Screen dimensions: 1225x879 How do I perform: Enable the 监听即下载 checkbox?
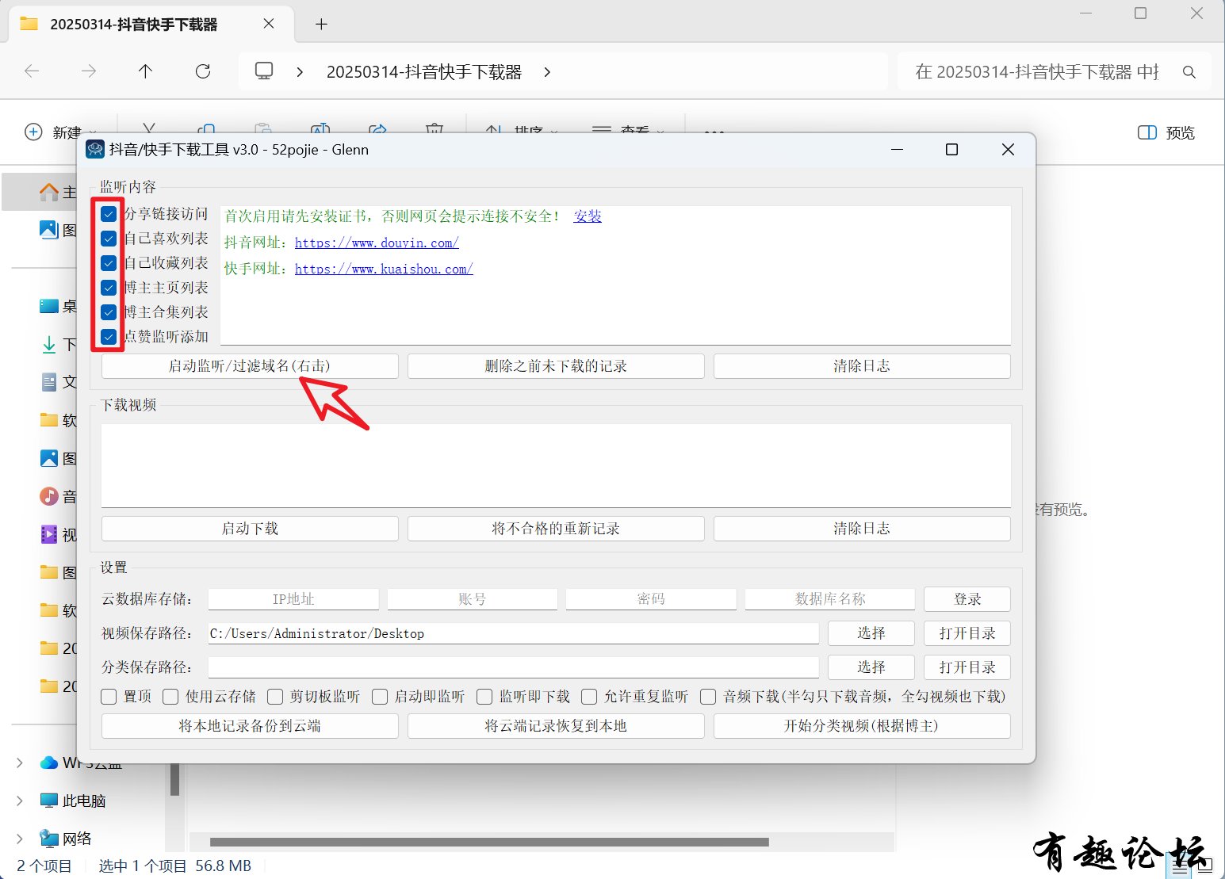click(x=484, y=697)
